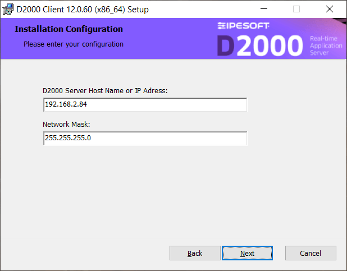Cancel the D2000 Client setup
The width and height of the screenshot is (347, 271).
311,253
